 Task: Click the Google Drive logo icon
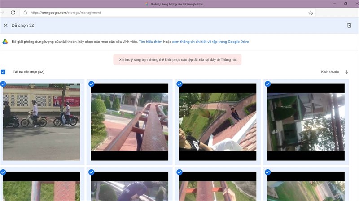pyautogui.click(x=5, y=42)
